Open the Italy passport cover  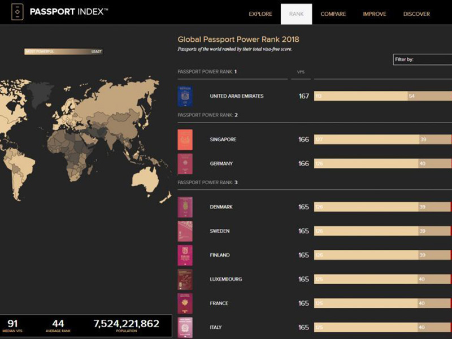tap(185, 328)
